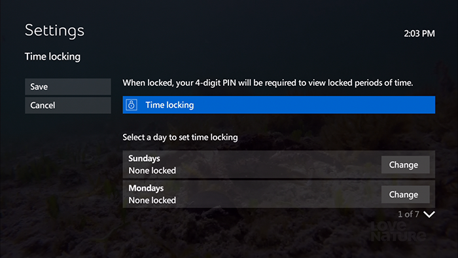The width and height of the screenshot is (458, 258).
Task: Show next days with the down chevron
Action: tap(429, 215)
